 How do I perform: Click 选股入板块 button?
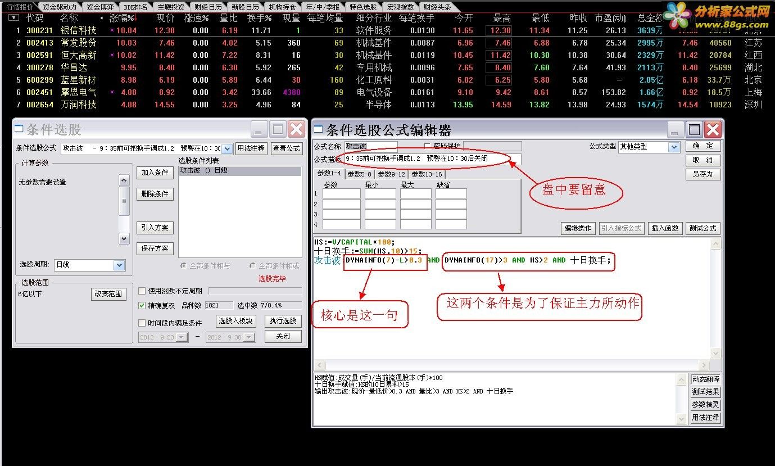pos(236,321)
